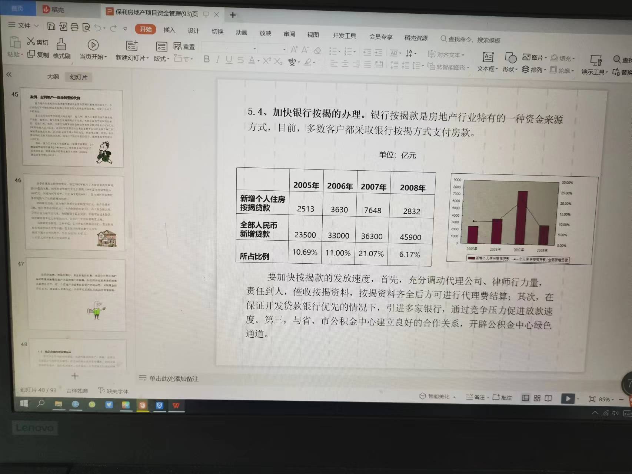Undo the last action
The image size is (632, 474).
tap(97, 28)
